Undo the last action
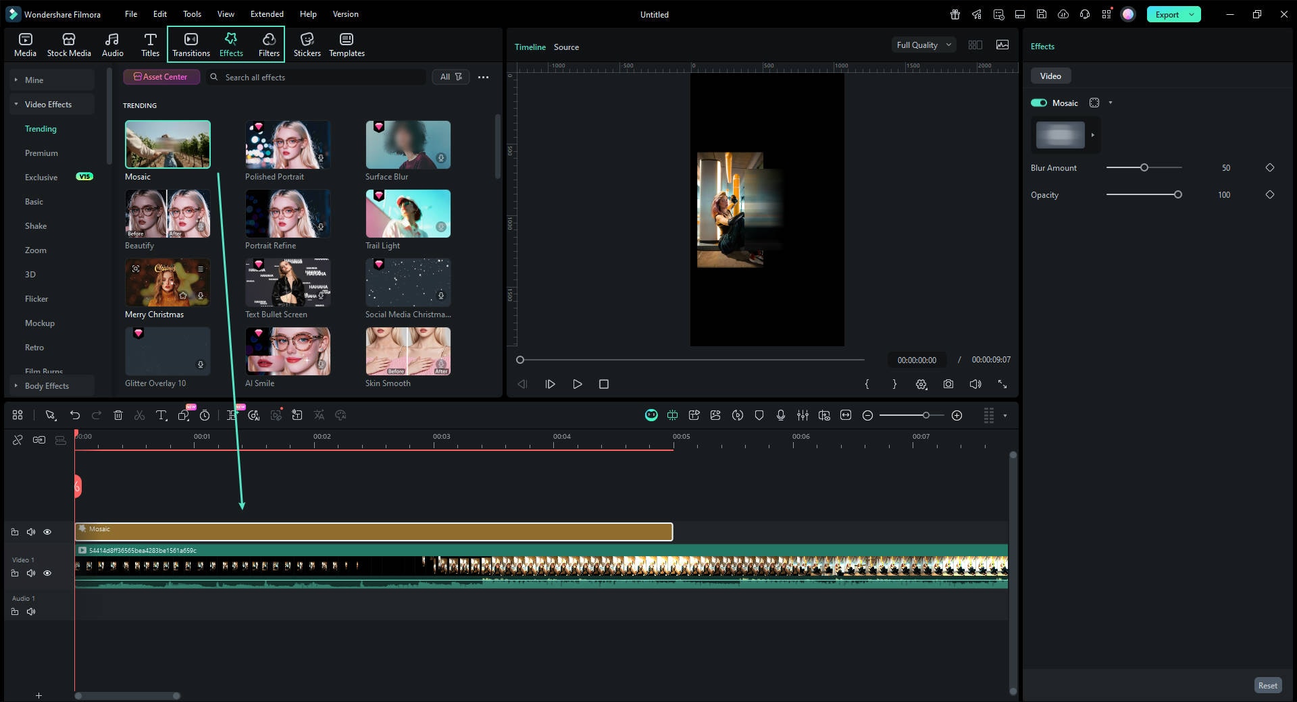The width and height of the screenshot is (1297, 702). tap(75, 415)
